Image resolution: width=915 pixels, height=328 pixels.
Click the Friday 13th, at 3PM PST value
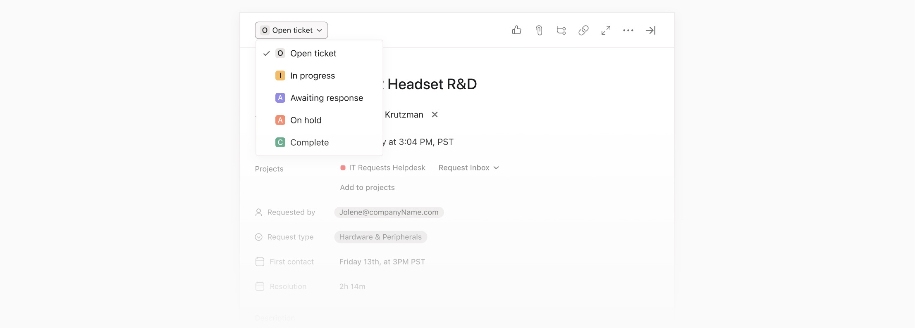click(x=382, y=262)
